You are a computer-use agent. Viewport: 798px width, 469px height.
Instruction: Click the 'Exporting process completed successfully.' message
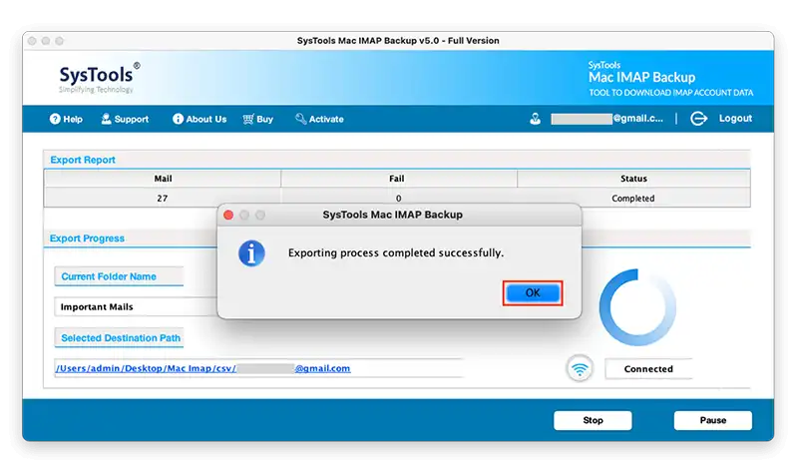tap(396, 253)
